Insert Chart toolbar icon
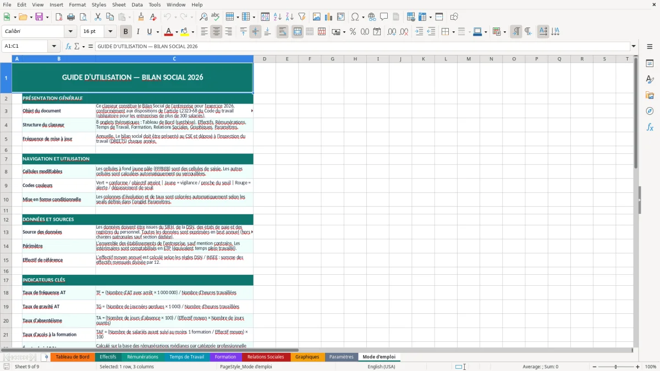The image size is (660, 371). tap(329, 17)
